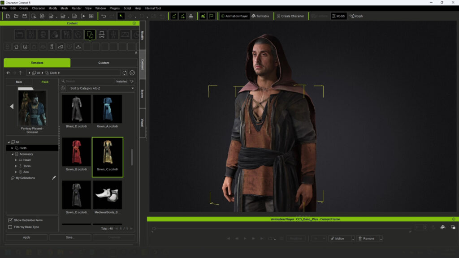Click the New Project icon
The image size is (459, 258).
tap(8, 16)
